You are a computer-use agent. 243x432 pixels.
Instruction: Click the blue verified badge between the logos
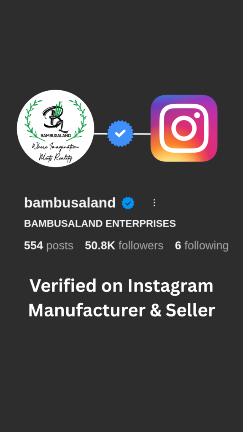[x=120, y=134]
